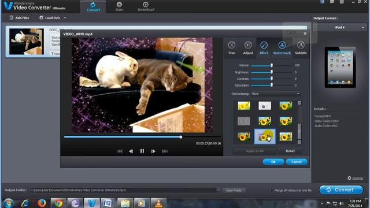This screenshot has height=208, width=370.
Task: Click the Facebook icon in title bar
Action: (x=322, y=2)
